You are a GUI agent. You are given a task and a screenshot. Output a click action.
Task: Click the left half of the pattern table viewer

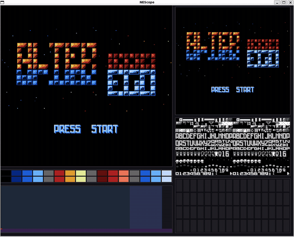point(204,147)
